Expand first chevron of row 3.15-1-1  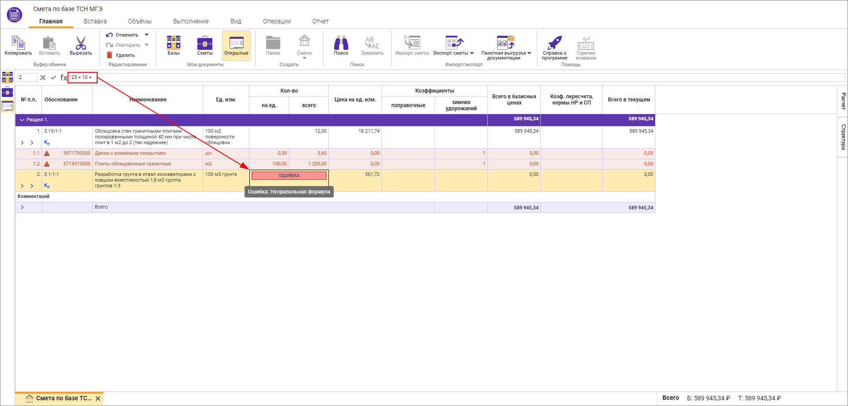(22, 143)
